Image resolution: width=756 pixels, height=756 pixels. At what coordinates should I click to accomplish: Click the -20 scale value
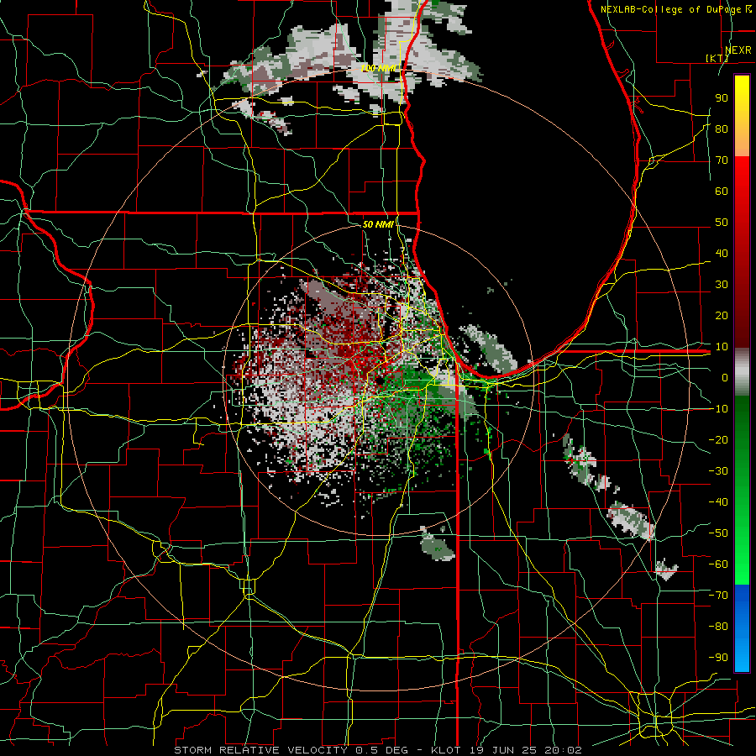tap(718, 439)
